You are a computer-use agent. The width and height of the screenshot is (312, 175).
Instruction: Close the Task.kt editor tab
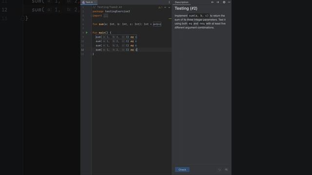[96, 2]
